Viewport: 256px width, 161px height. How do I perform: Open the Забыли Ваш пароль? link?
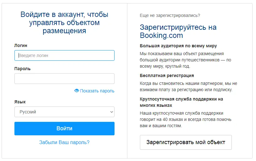click(x=64, y=142)
